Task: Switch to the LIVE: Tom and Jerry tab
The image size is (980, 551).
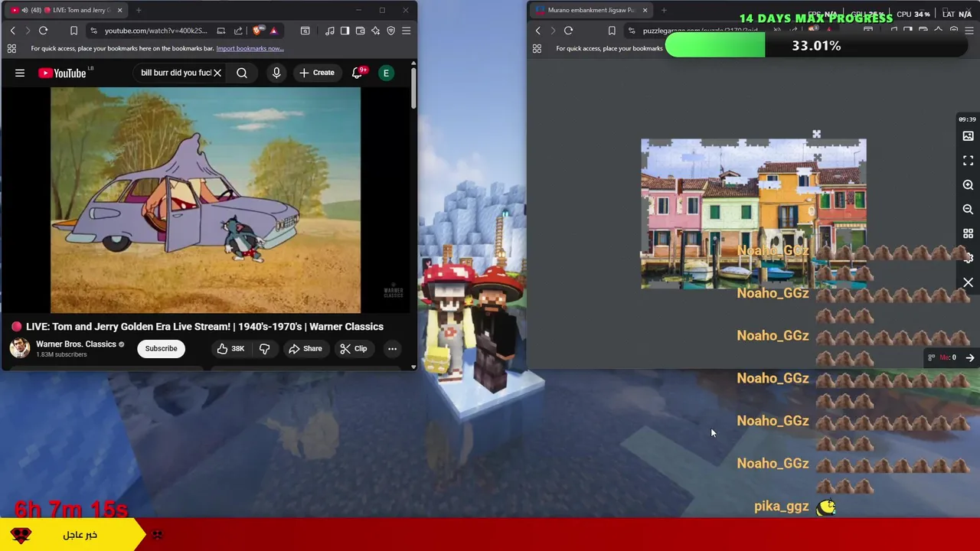Action: point(65,10)
